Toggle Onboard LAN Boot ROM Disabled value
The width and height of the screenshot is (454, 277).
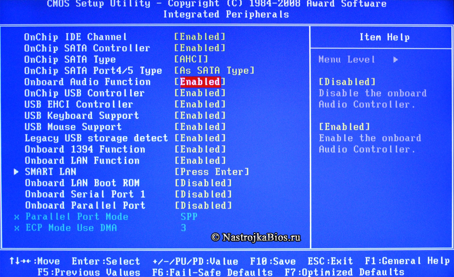coord(203,183)
